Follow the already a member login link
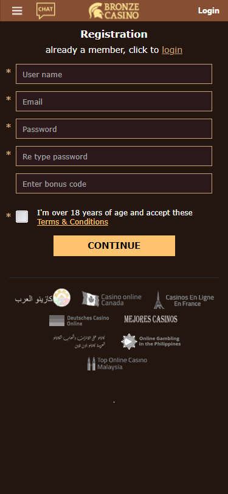The image size is (228, 494). [172, 50]
